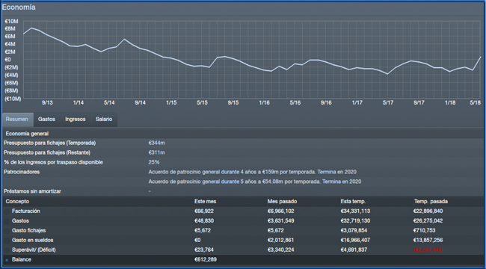Click Gastos last season value €26,275,042
Screen dimensions: 486x269
click(x=428, y=220)
